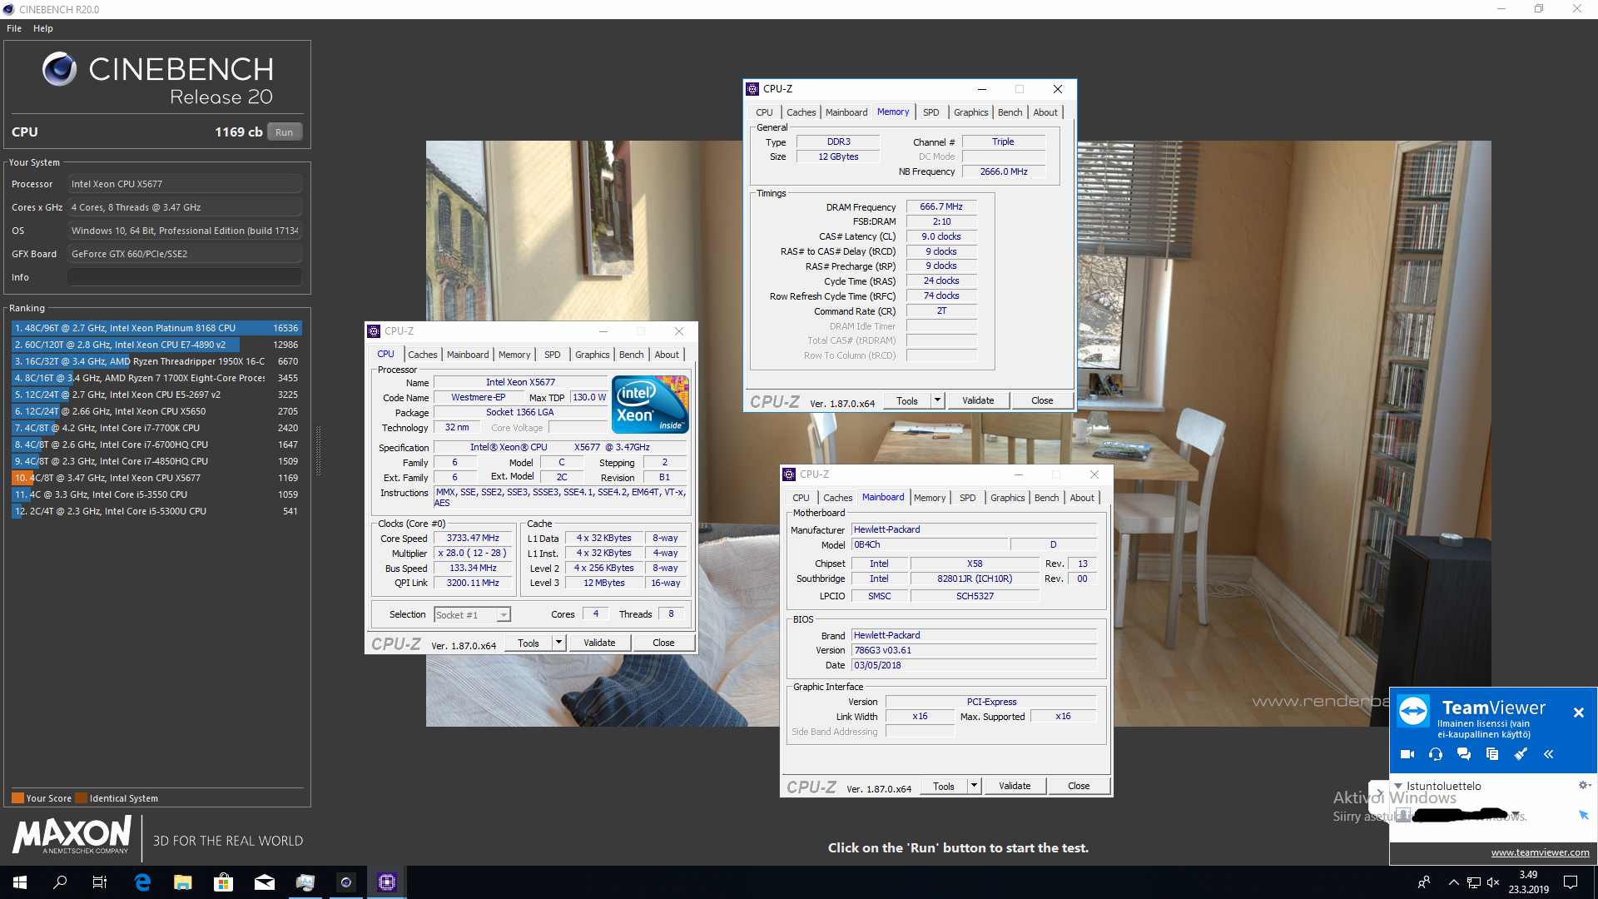Open the Cinebench Help menu
Screen dimensions: 1598x899
point(43,28)
